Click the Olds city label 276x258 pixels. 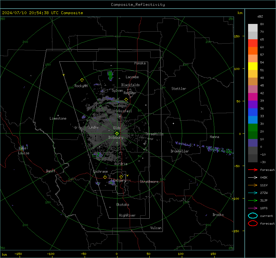coord(117,128)
